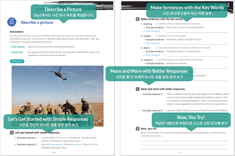This screenshot has width=235, height=156.
Task: Select the 'Instructions' heading
Action: tap(17, 32)
